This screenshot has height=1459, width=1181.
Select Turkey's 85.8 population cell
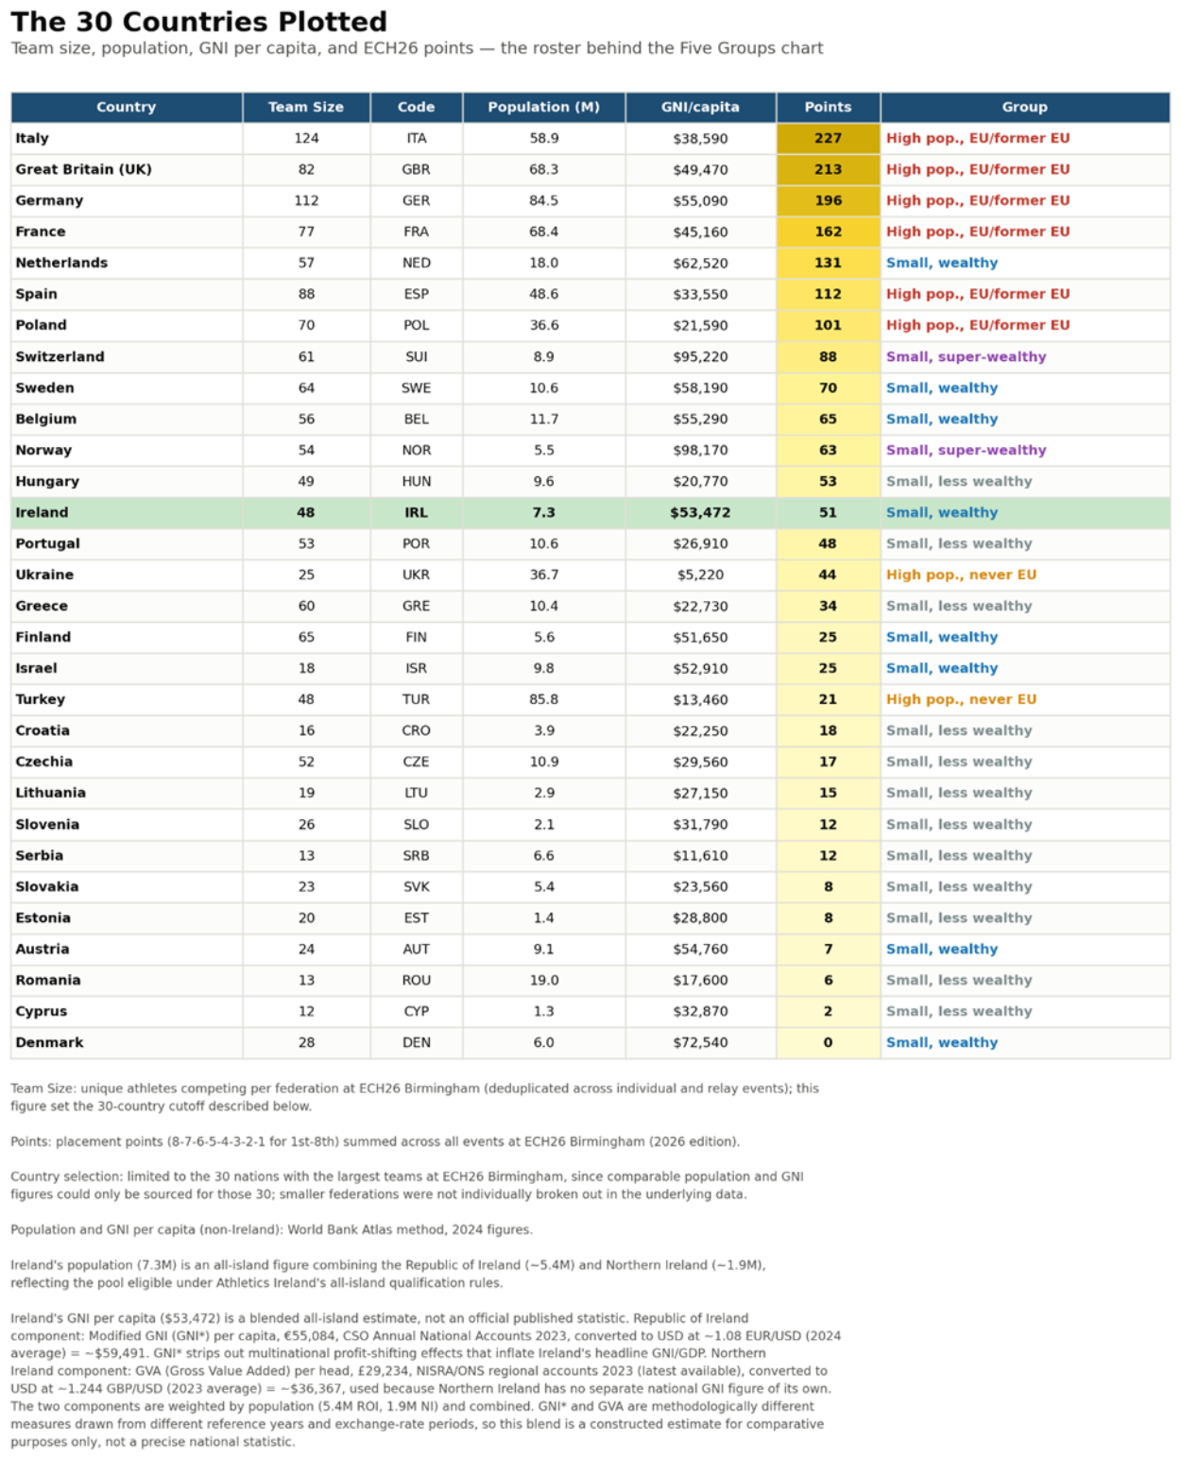(544, 699)
